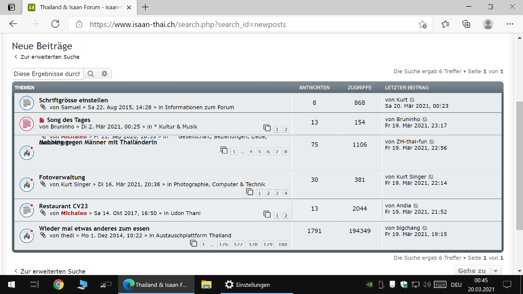Click red topic icon of Song des Tages

click(27, 124)
